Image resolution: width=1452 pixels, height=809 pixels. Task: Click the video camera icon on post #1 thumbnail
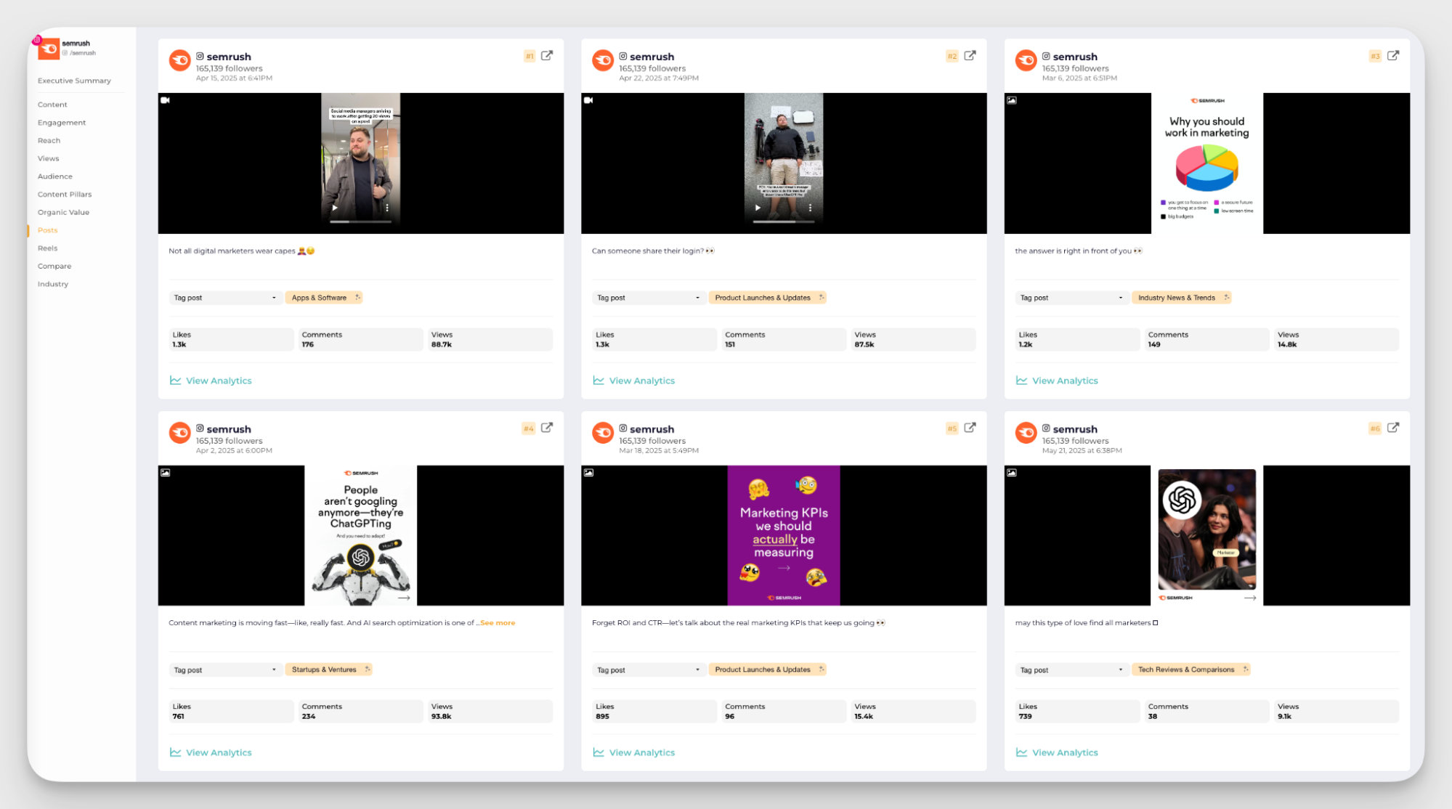coord(166,100)
